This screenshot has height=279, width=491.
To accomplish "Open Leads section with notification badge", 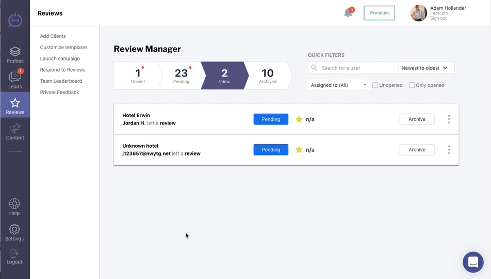I will pyautogui.click(x=15, y=80).
